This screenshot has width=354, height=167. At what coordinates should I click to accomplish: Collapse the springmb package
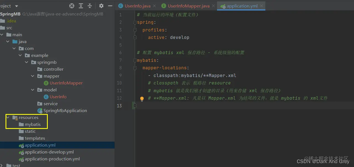(27, 62)
